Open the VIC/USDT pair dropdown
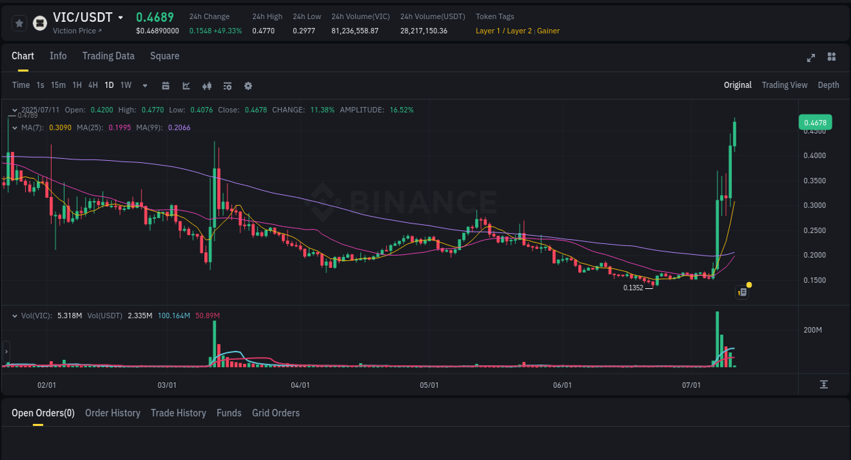 pyautogui.click(x=121, y=16)
